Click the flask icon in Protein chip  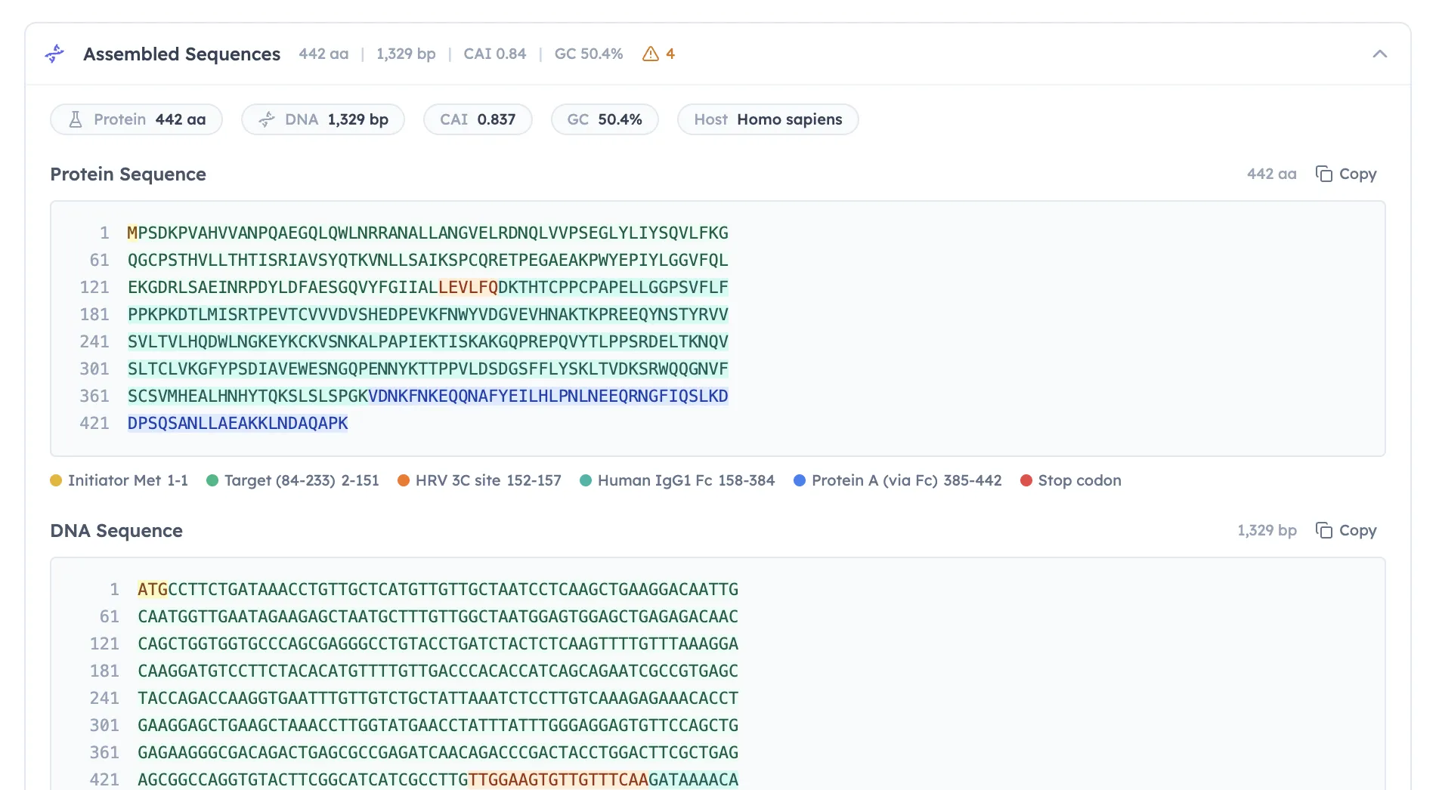(x=76, y=119)
